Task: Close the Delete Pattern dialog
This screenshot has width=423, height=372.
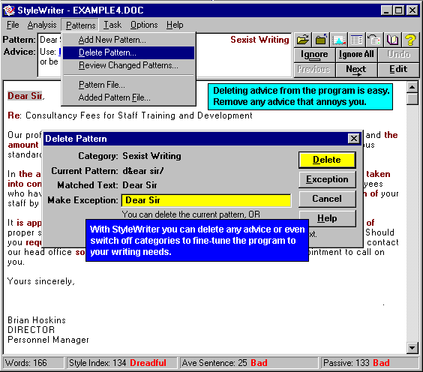Action: pyautogui.click(x=354, y=139)
